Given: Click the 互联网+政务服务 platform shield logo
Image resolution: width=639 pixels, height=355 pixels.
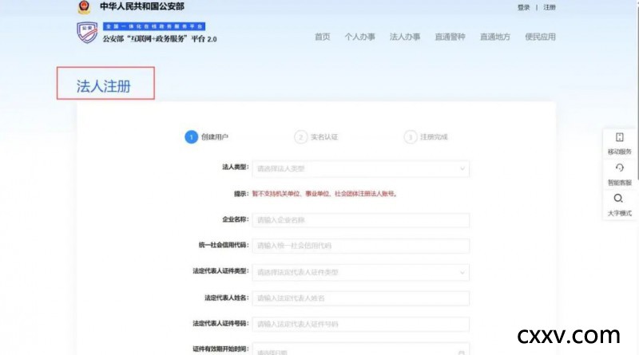Looking at the screenshot, I should 86,34.
